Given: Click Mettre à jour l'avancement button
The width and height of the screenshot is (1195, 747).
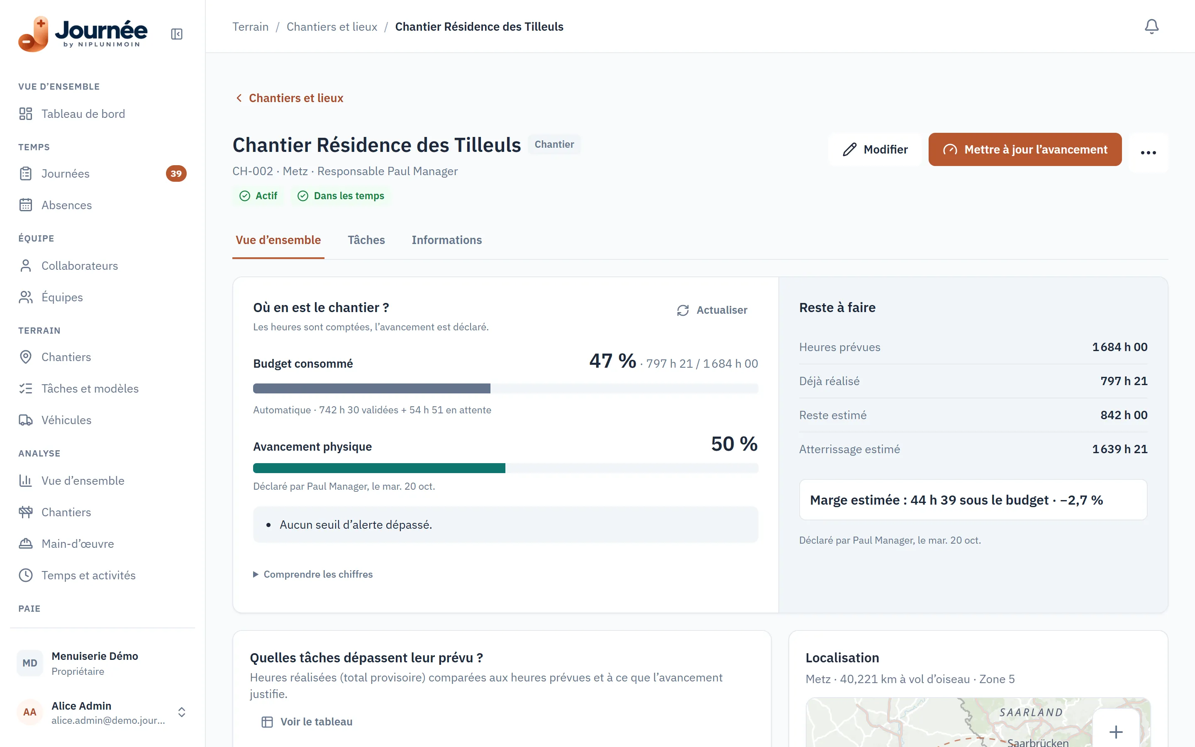Looking at the screenshot, I should 1024,149.
